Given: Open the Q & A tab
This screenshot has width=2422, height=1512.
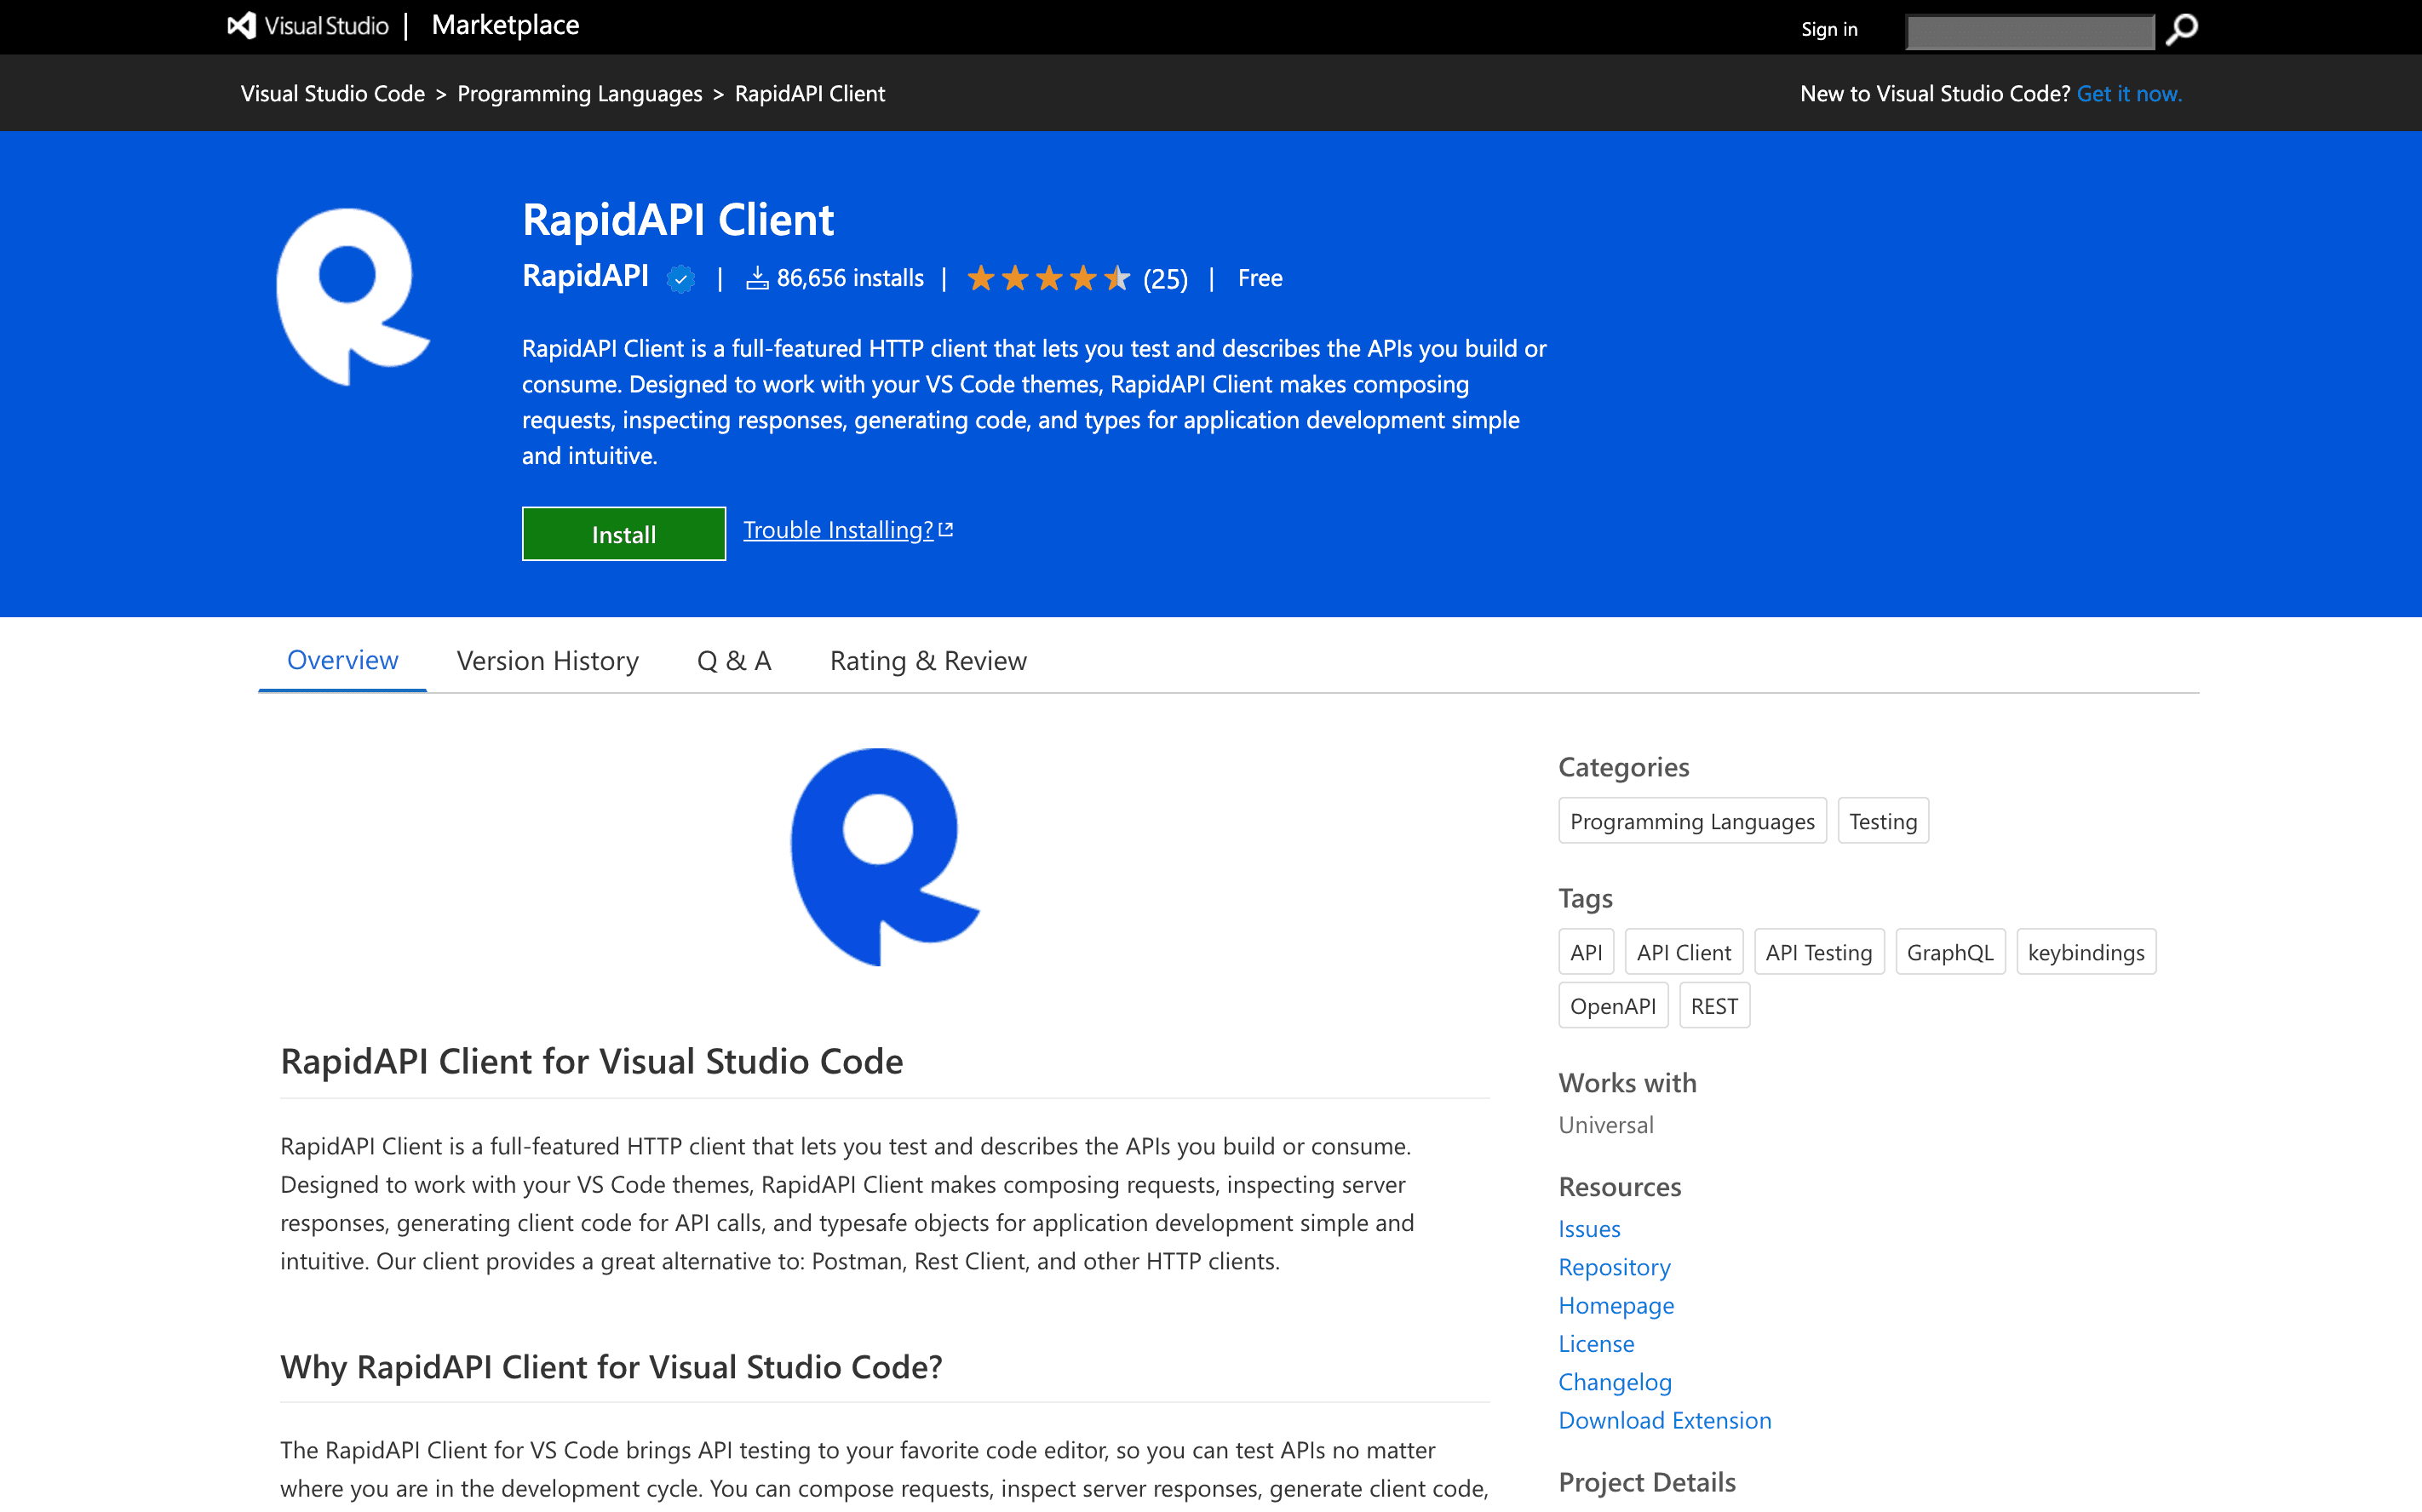Looking at the screenshot, I should click(x=734, y=661).
